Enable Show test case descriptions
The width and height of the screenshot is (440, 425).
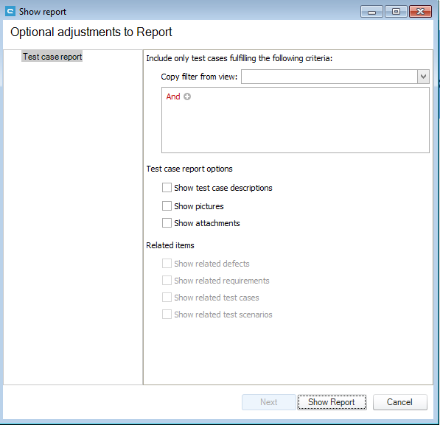[x=167, y=188]
